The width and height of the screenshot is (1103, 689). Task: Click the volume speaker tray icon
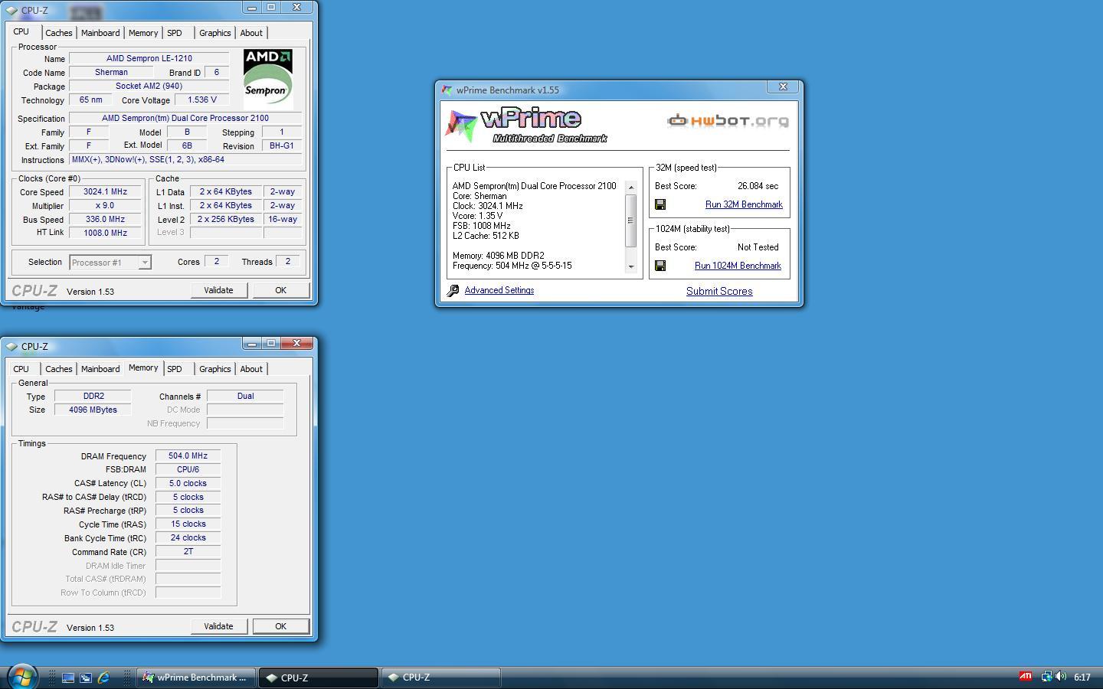click(x=1061, y=676)
